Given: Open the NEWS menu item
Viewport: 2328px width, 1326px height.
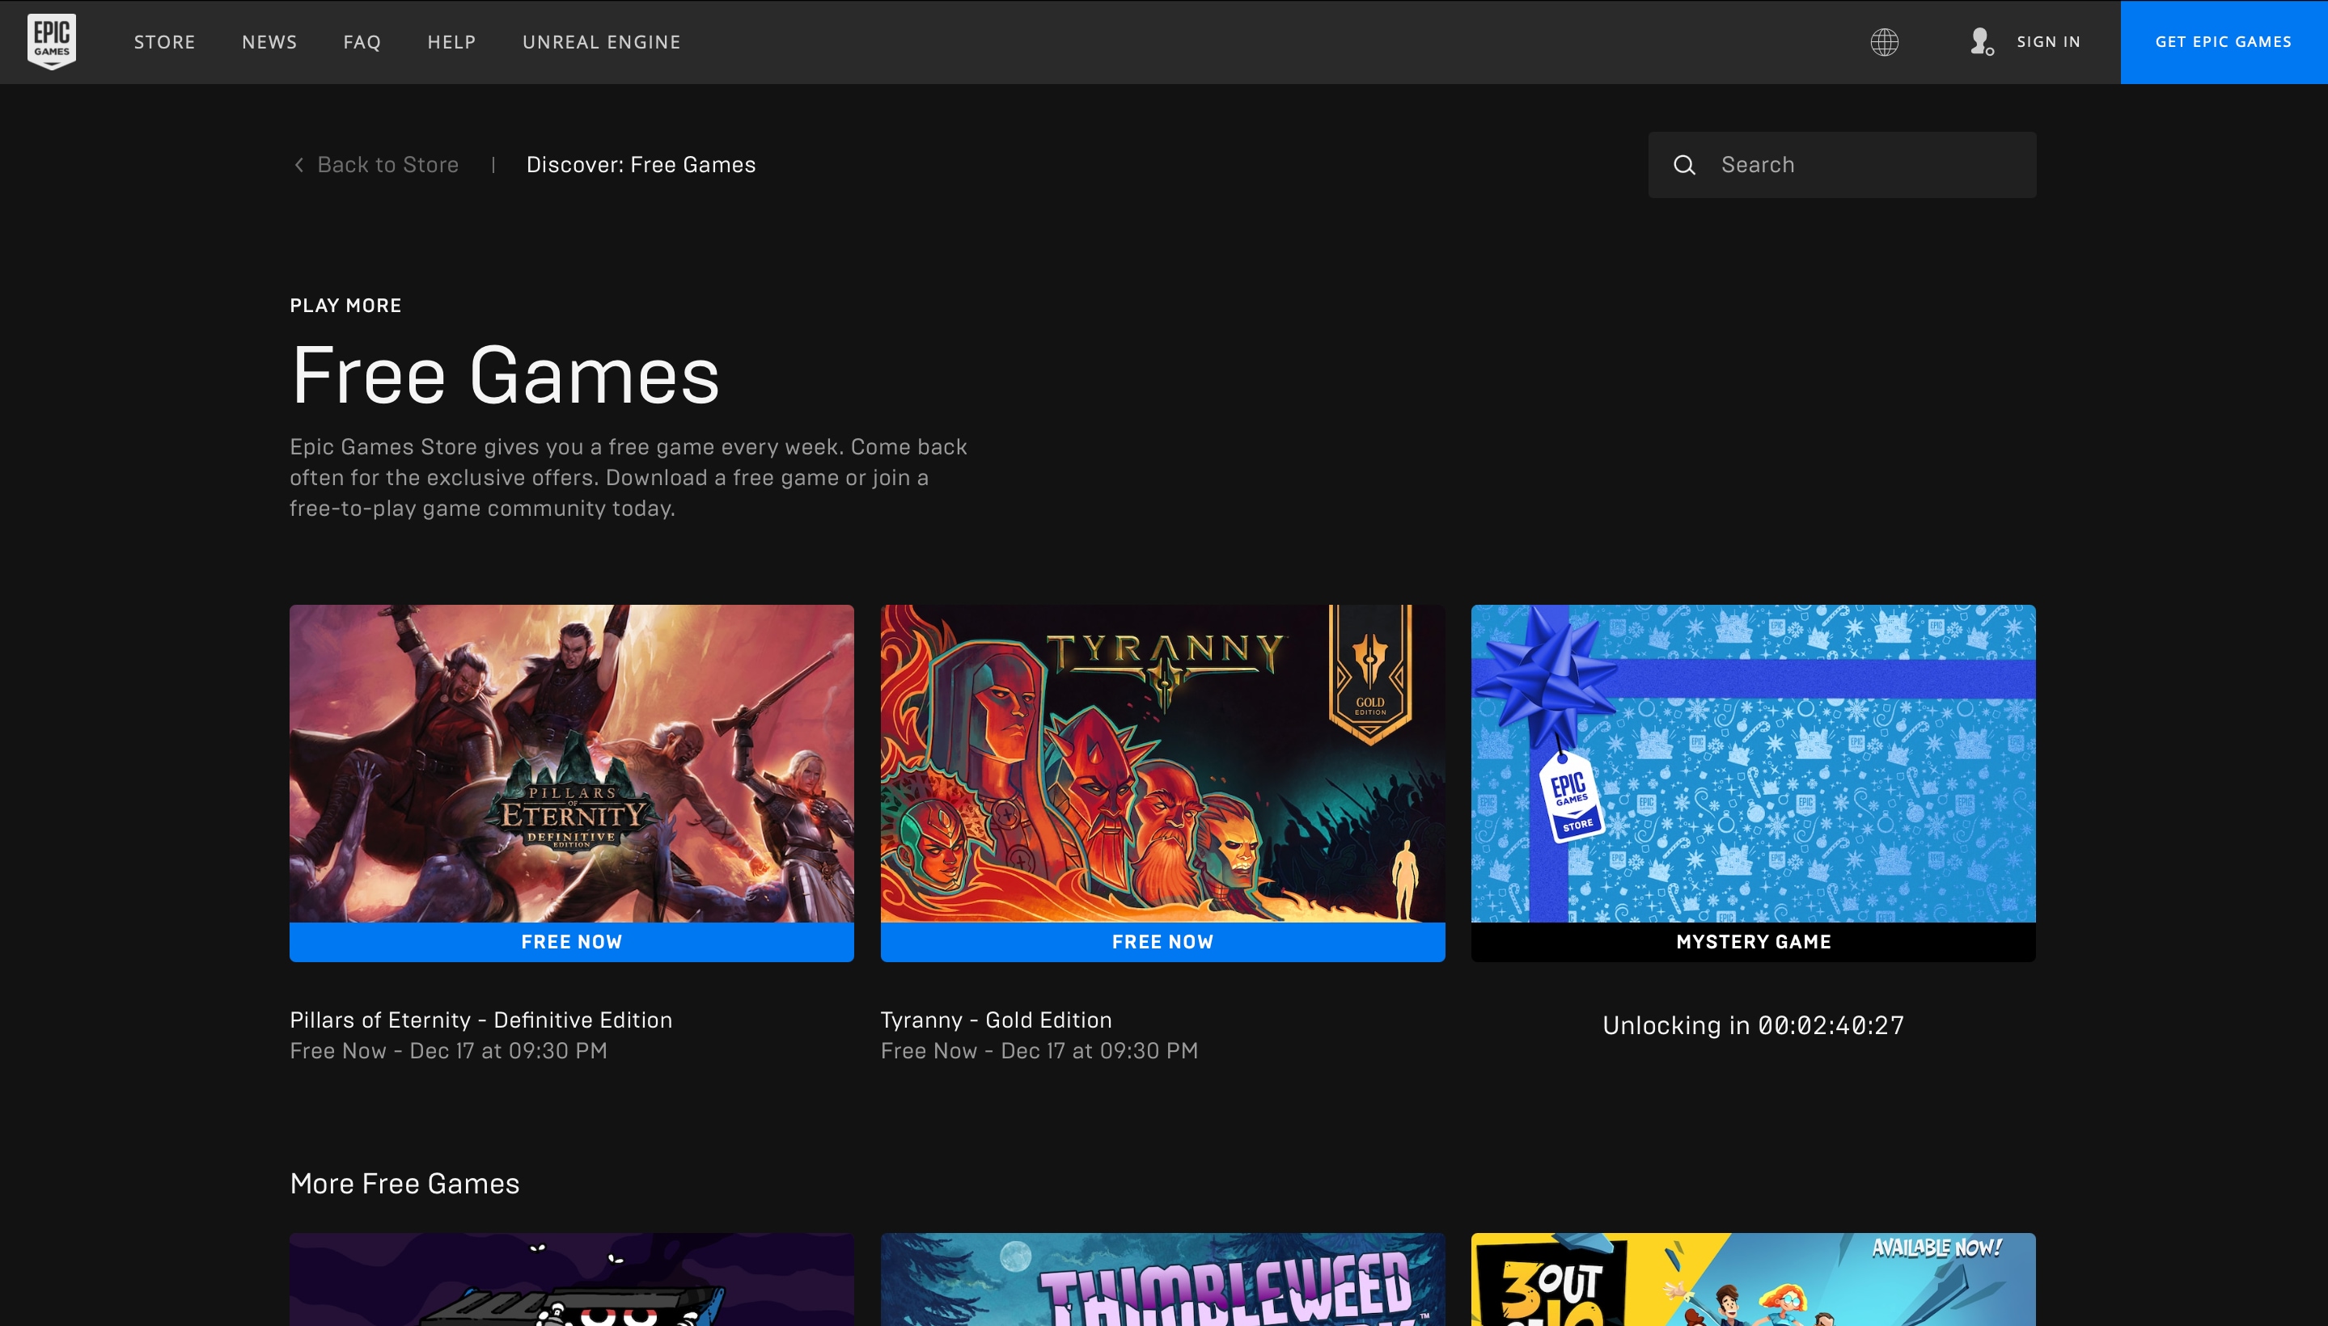Looking at the screenshot, I should coord(269,42).
